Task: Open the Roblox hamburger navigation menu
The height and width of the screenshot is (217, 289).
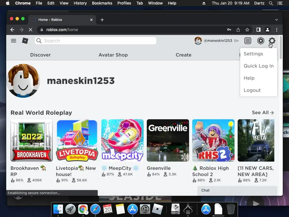Action: click(x=14, y=41)
